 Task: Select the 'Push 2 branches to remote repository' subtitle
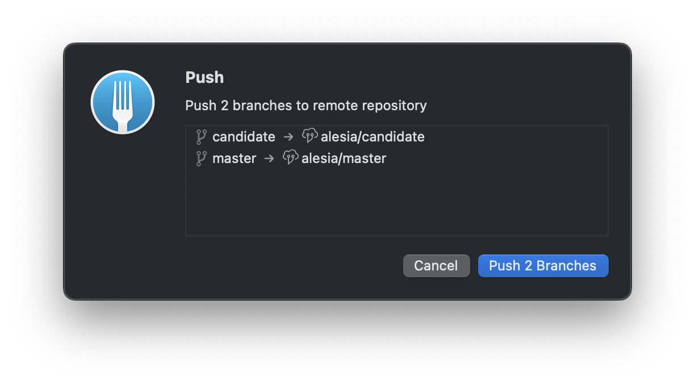click(305, 106)
